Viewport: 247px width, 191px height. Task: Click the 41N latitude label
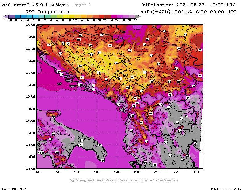[x=32, y=133]
